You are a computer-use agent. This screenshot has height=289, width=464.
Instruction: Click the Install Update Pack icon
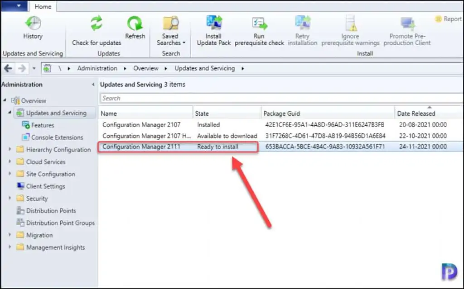coord(214,24)
